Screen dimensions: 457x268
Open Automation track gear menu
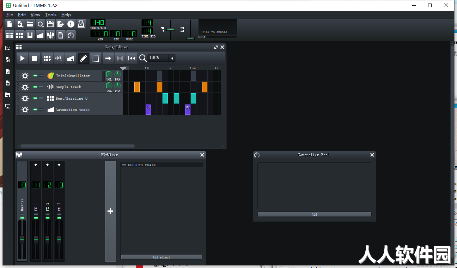25,110
